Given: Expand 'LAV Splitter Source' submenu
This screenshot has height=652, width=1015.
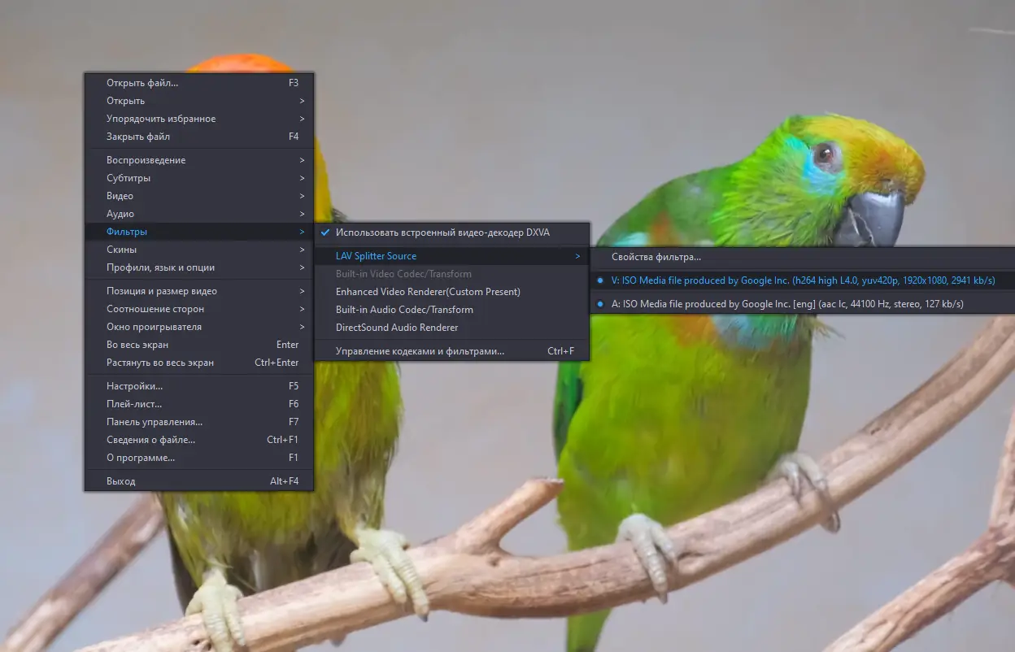Looking at the screenshot, I should point(451,256).
